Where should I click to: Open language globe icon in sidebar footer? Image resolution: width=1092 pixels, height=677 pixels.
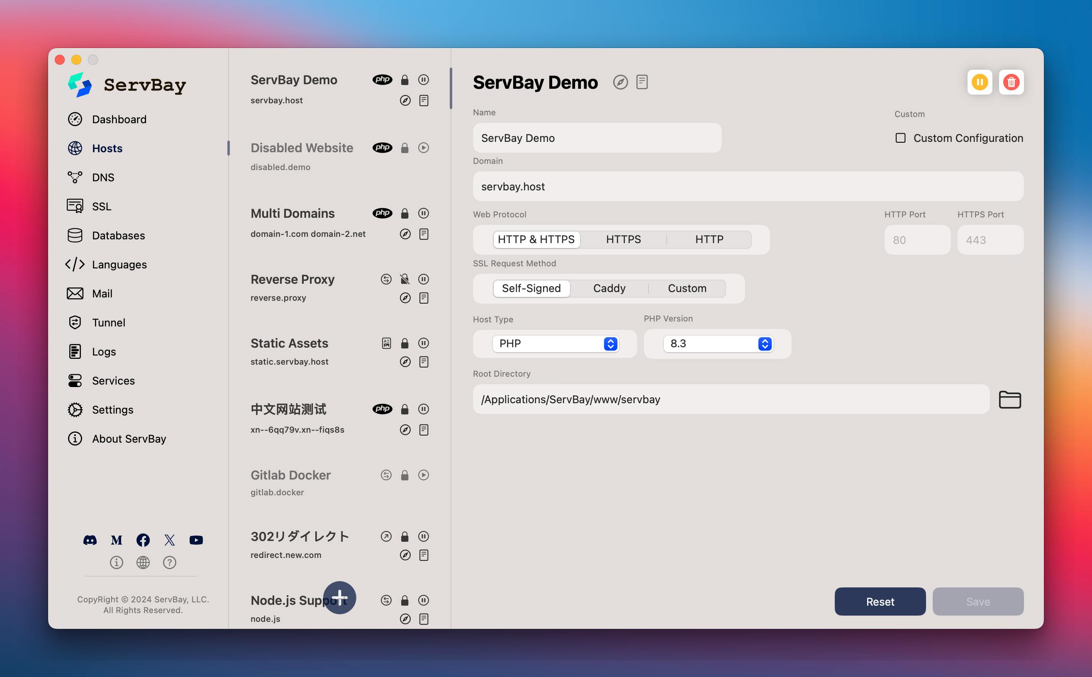click(x=143, y=563)
